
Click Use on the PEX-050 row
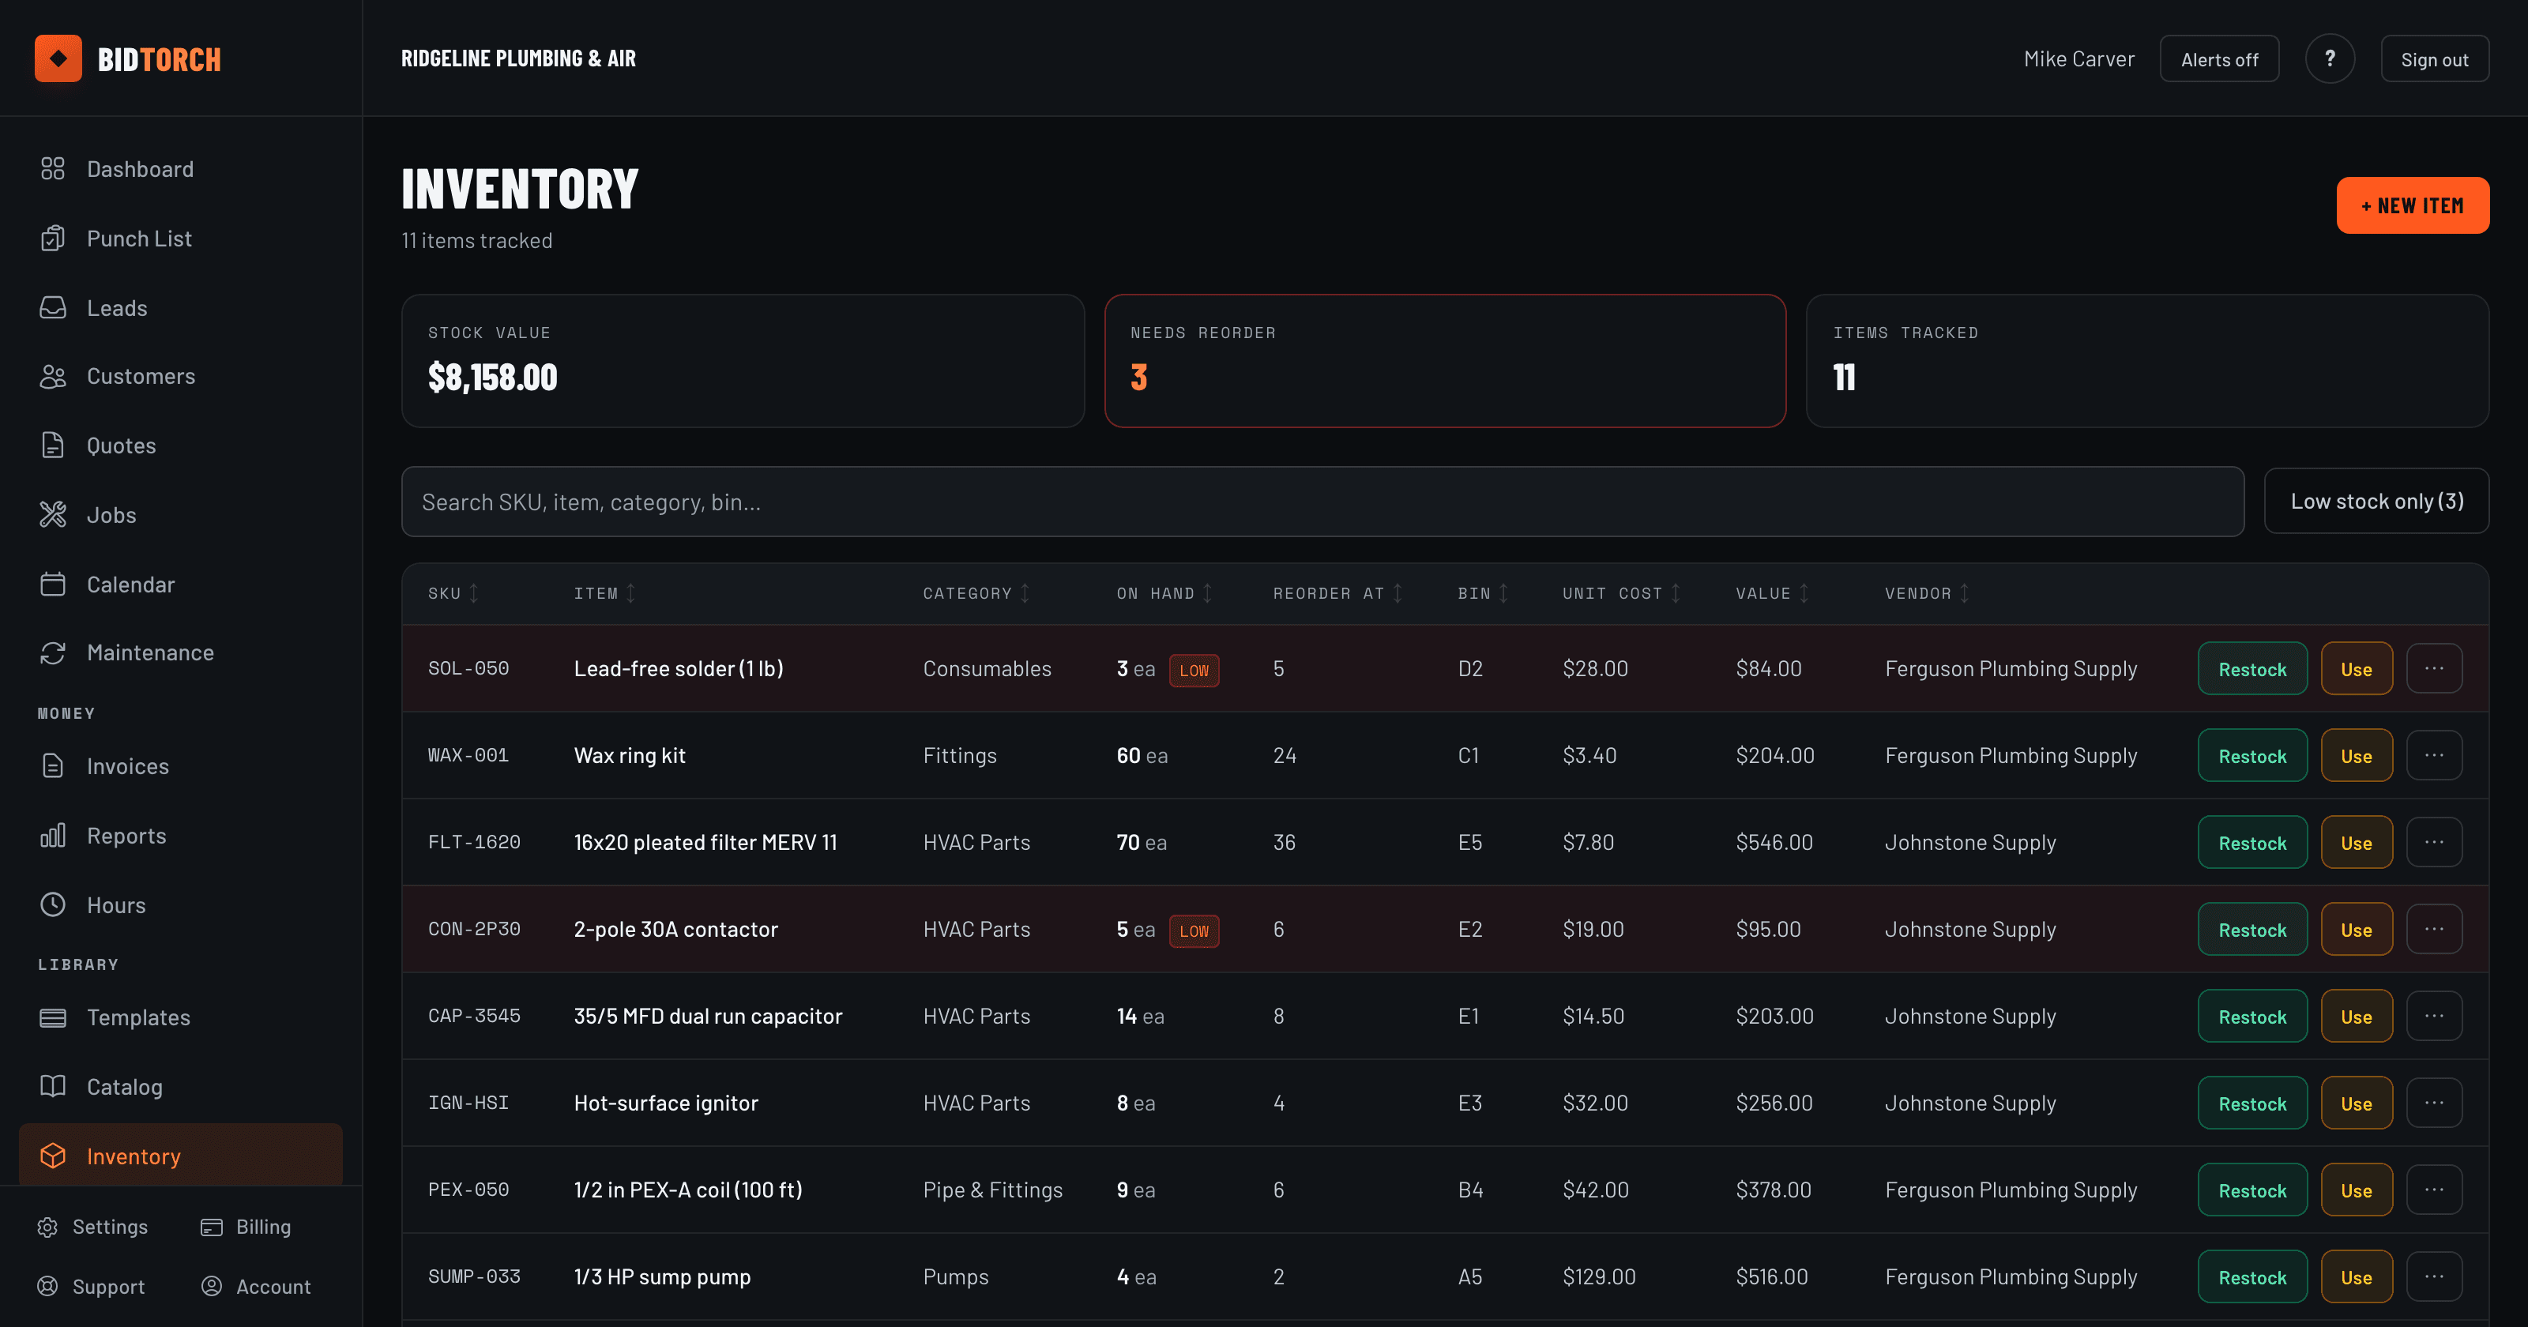(2357, 1190)
